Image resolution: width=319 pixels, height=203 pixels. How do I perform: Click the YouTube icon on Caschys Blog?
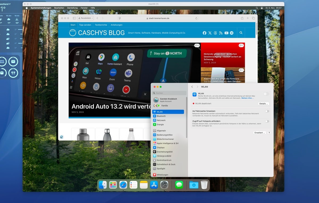click(226, 33)
